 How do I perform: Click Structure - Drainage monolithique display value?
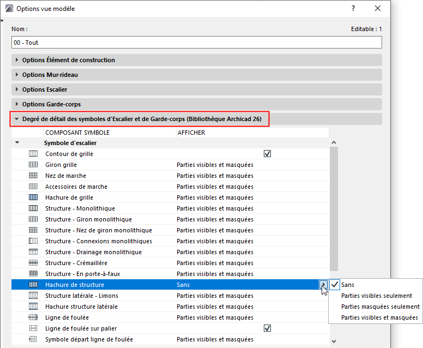point(215,252)
